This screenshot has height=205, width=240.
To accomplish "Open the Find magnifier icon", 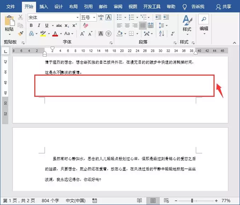I will (204, 19).
